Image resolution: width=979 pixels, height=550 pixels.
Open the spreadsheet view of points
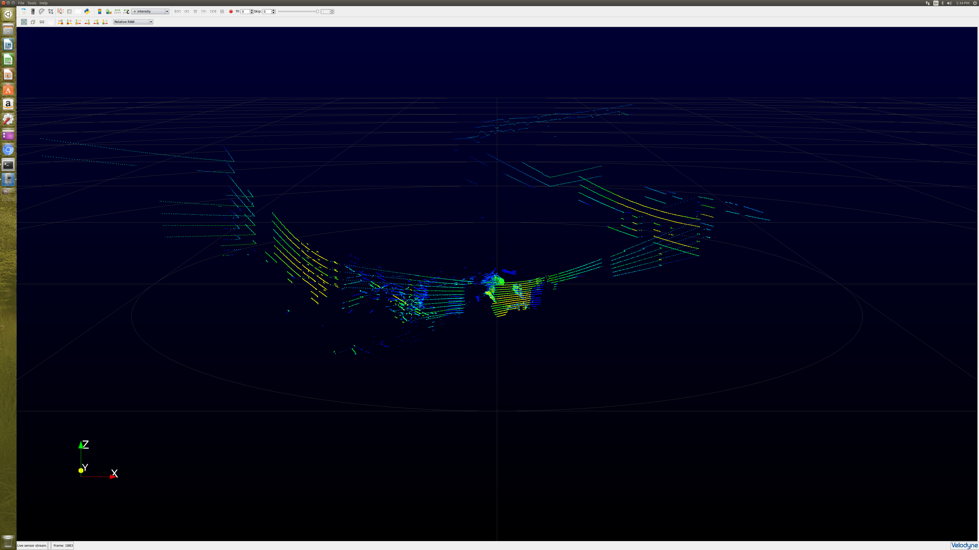(x=70, y=11)
